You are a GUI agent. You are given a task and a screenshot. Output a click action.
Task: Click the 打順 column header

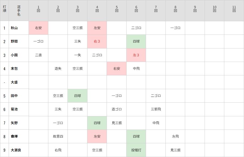(4, 9)
